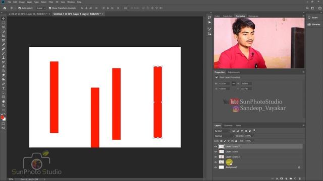323x181 pixels.
Task: Toggle link between width and height
Action: 233,83
